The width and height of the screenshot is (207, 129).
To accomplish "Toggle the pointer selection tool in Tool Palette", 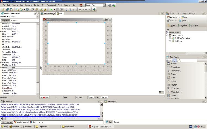I will 174,61.
